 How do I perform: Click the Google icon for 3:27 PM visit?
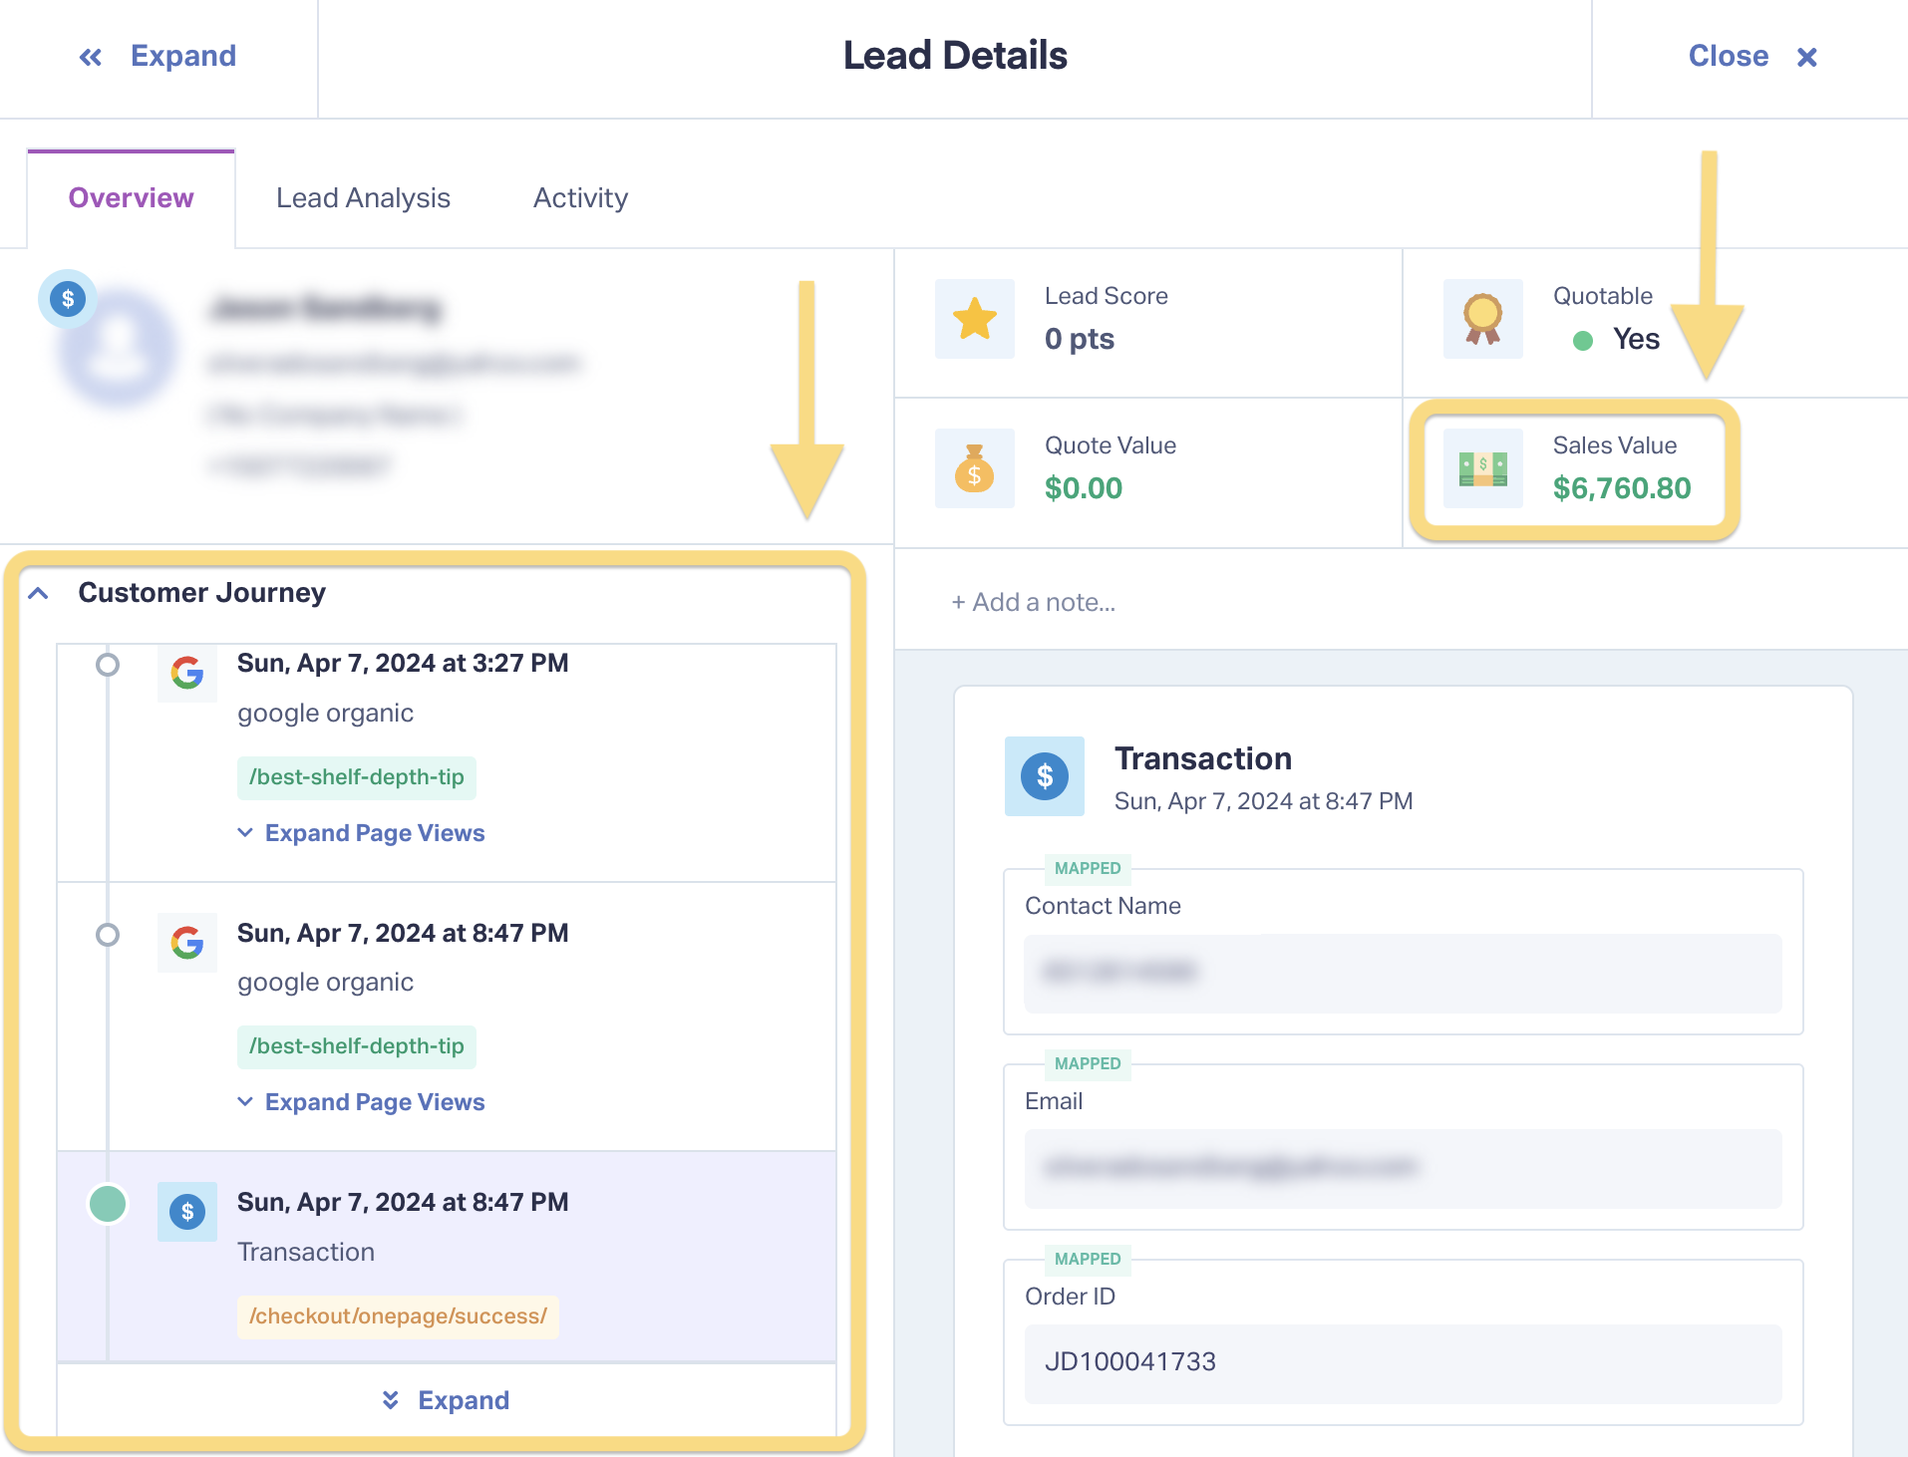click(x=187, y=673)
